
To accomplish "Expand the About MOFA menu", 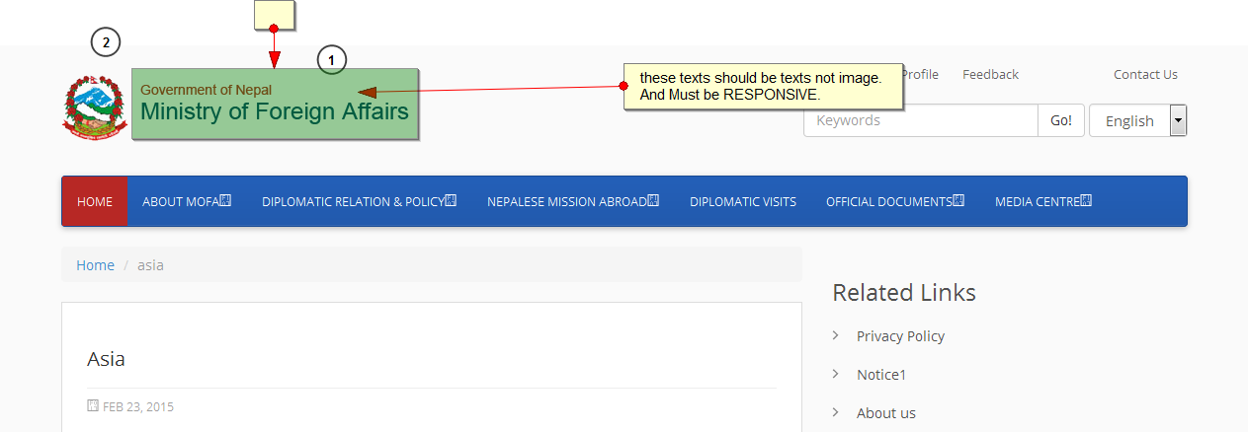I will point(186,201).
